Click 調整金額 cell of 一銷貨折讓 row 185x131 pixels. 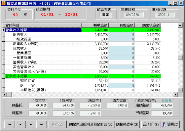click(121, 39)
